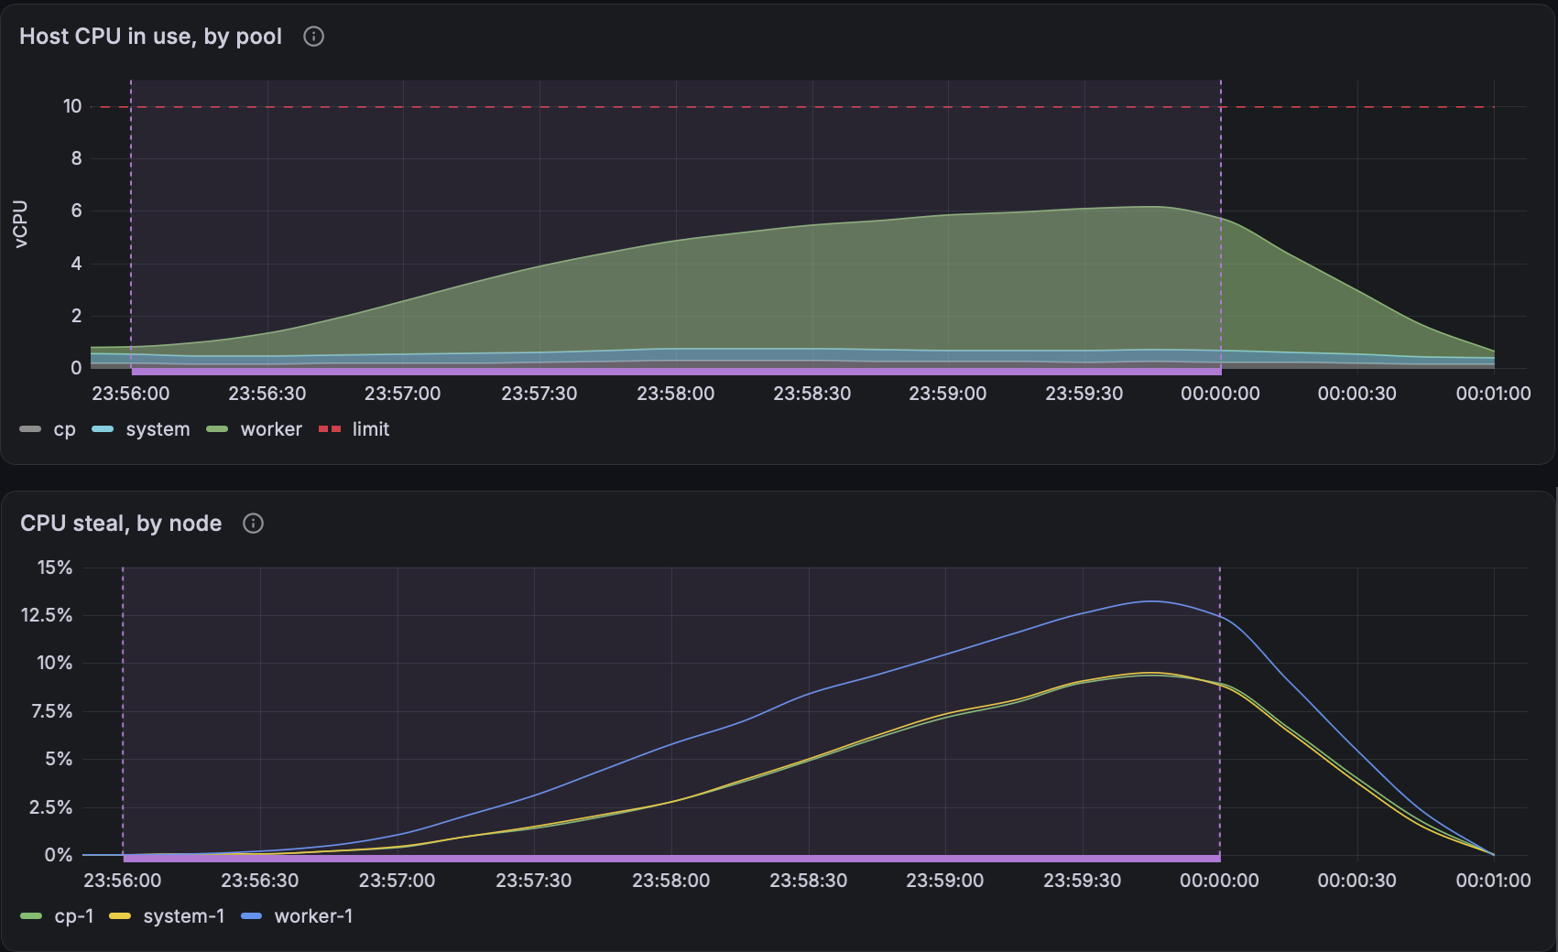
Task: Click the red dashed limit legend swatch
Action: [x=330, y=429]
